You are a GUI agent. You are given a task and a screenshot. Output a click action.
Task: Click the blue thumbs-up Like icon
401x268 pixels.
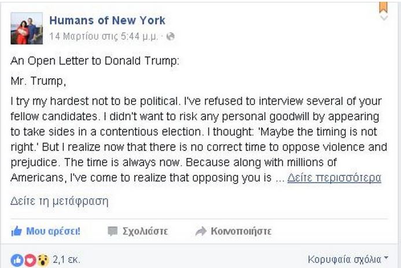tap(17, 232)
